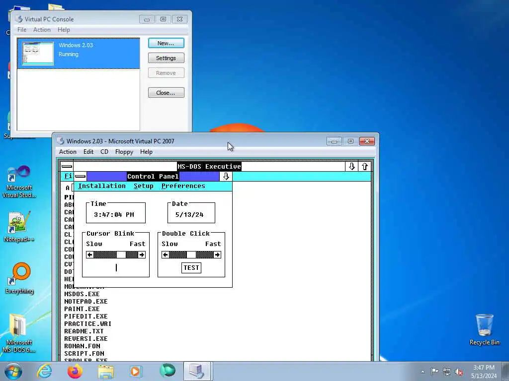The height and width of the screenshot is (381, 509).
Task: Open the Setup menu in Control Panel
Action: (x=144, y=186)
